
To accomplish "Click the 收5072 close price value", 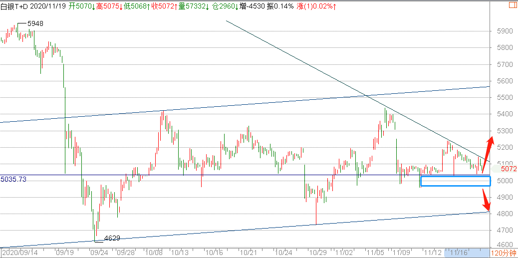I will click(x=164, y=6).
